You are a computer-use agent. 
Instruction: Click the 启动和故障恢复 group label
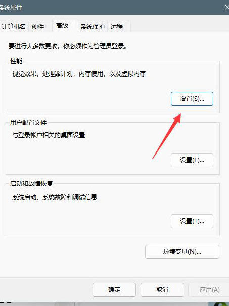(31, 183)
